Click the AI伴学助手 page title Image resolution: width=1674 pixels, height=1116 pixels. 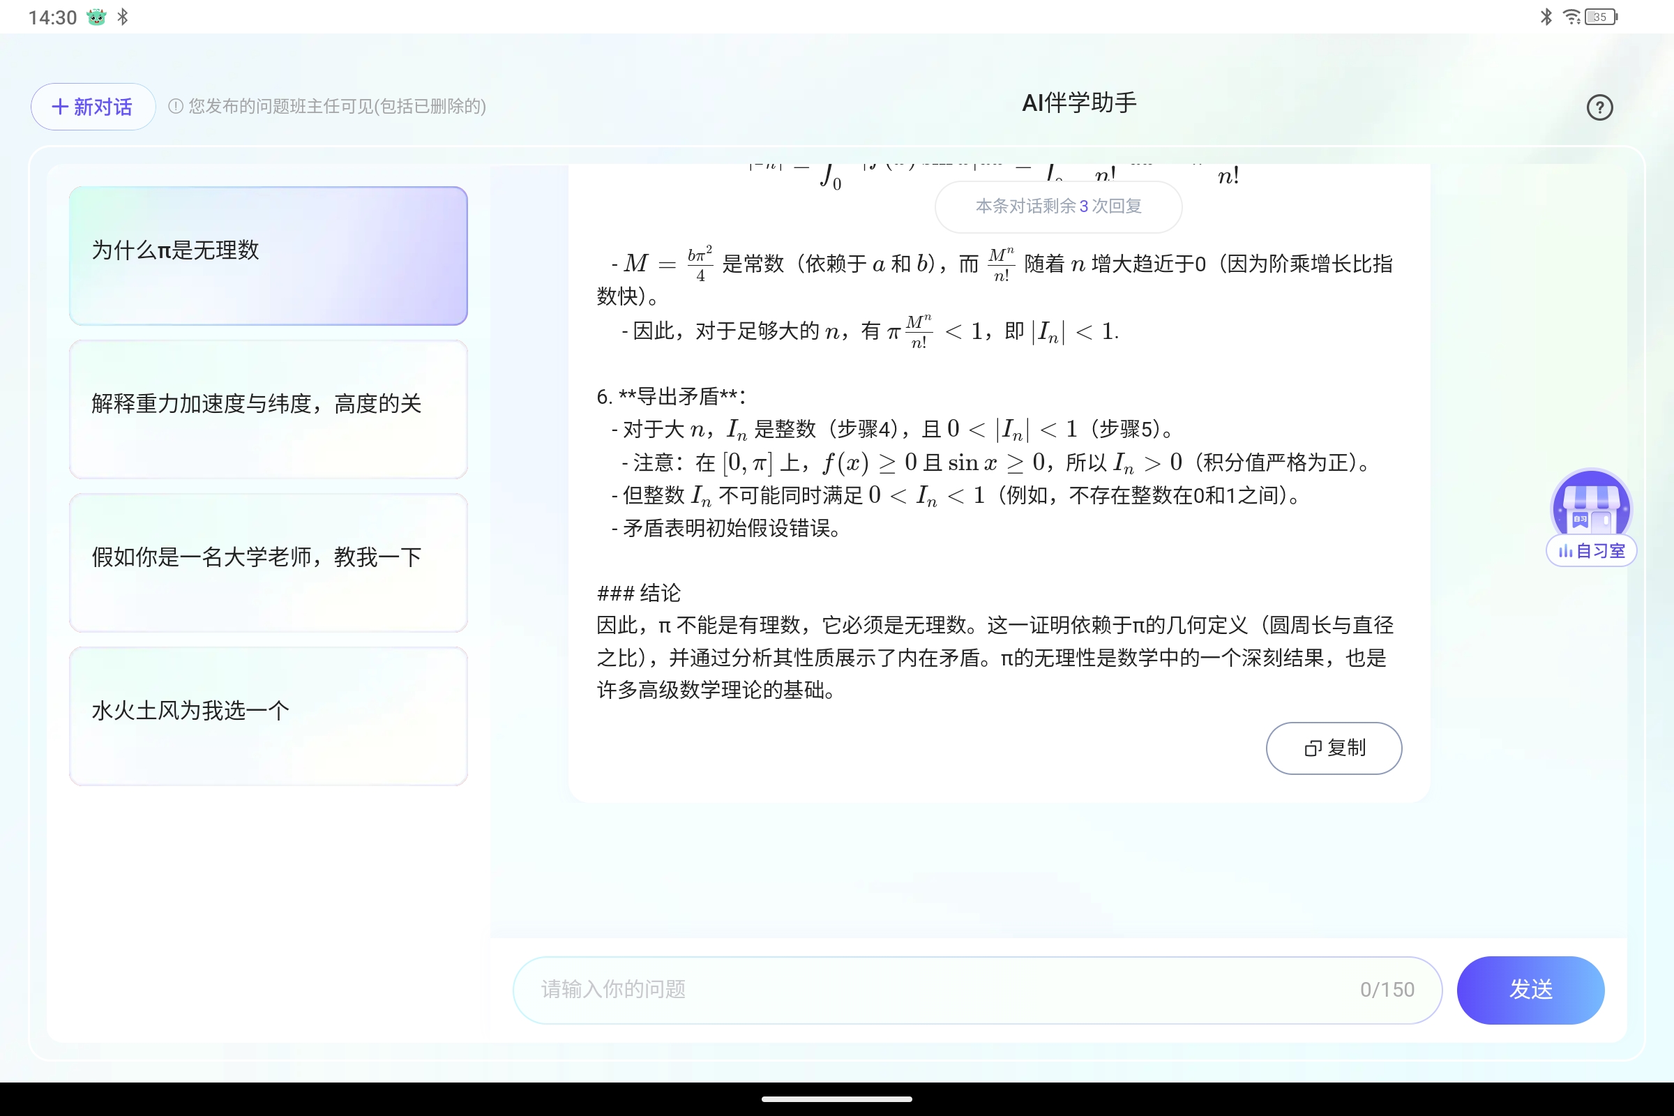tap(1078, 103)
